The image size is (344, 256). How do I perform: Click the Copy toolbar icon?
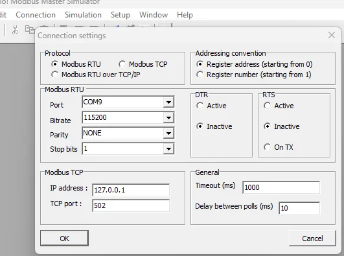pyautogui.click(x=30, y=29)
